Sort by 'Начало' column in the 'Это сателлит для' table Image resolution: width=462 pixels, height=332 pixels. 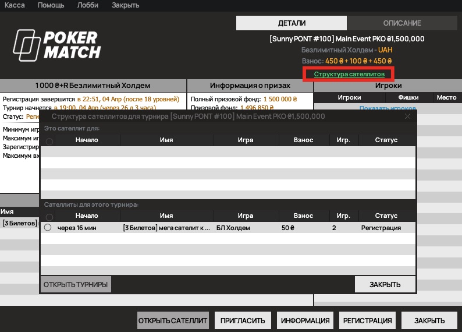point(87,140)
